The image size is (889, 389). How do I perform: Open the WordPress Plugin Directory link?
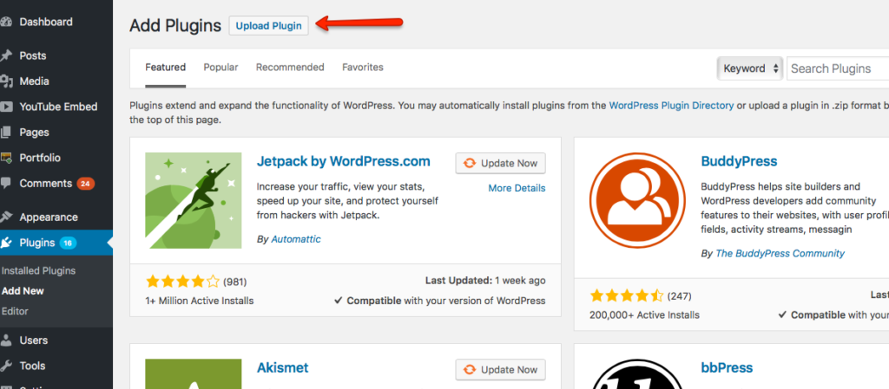point(671,105)
